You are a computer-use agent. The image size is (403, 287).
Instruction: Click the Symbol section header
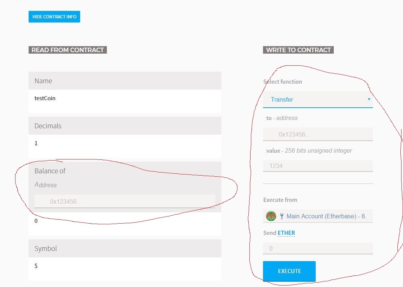pos(125,248)
